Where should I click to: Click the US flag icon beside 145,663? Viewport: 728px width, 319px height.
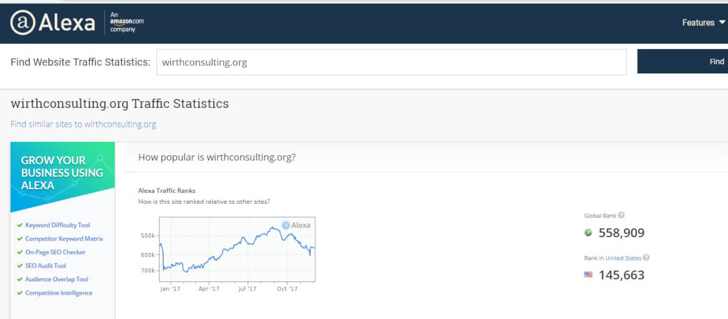[x=588, y=274]
